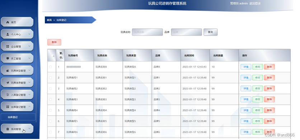The width and height of the screenshot is (300, 140).
Task: Click the 管理员 admin label
Action: pyautogui.click(x=239, y=3)
